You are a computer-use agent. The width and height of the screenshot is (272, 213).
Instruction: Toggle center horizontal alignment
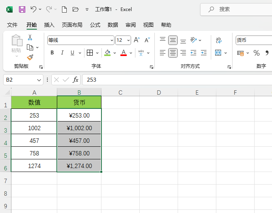[x=173, y=53]
